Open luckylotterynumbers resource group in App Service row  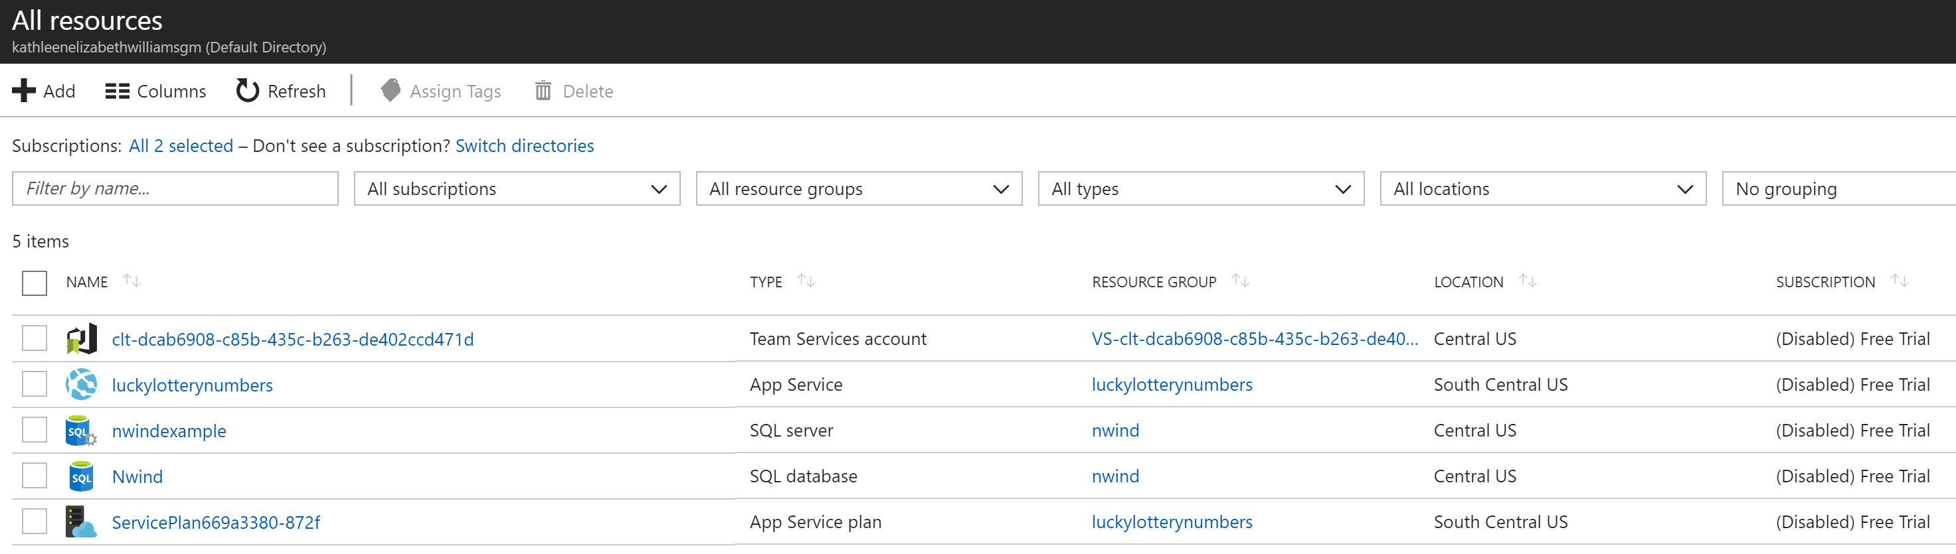[x=1172, y=385]
